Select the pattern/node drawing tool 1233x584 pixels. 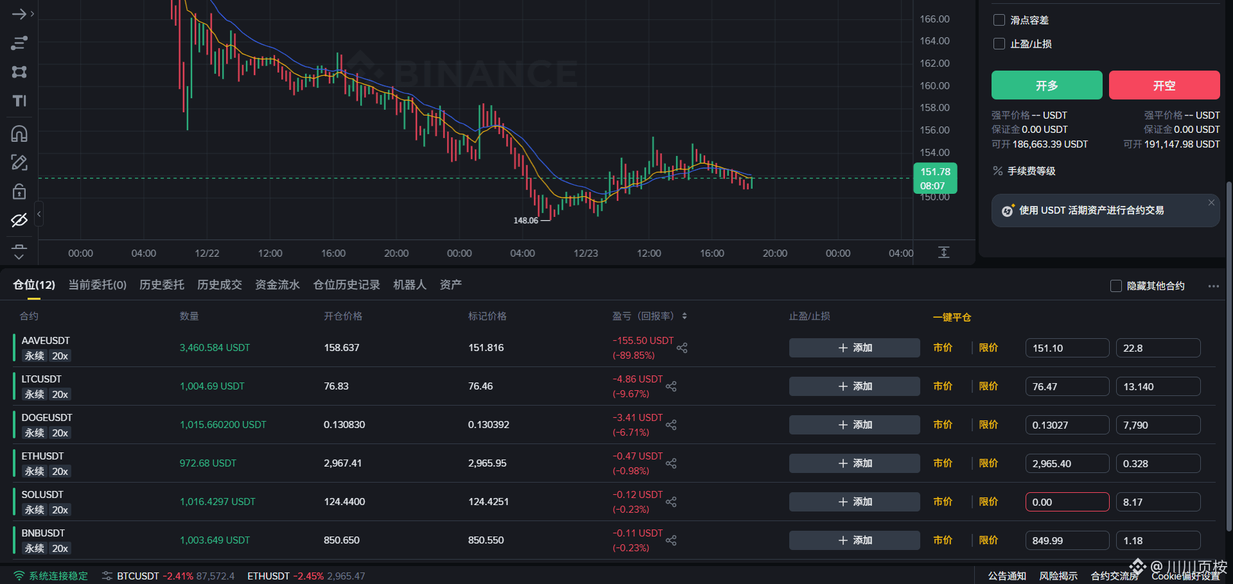[19, 72]
